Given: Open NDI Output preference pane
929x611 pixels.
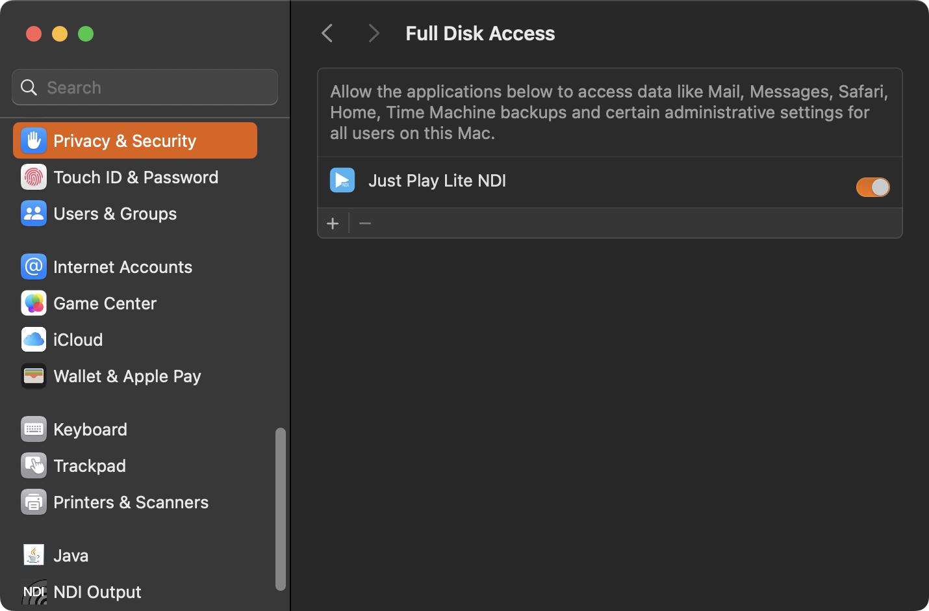Looking at the screenshot, I should [135, 591].
